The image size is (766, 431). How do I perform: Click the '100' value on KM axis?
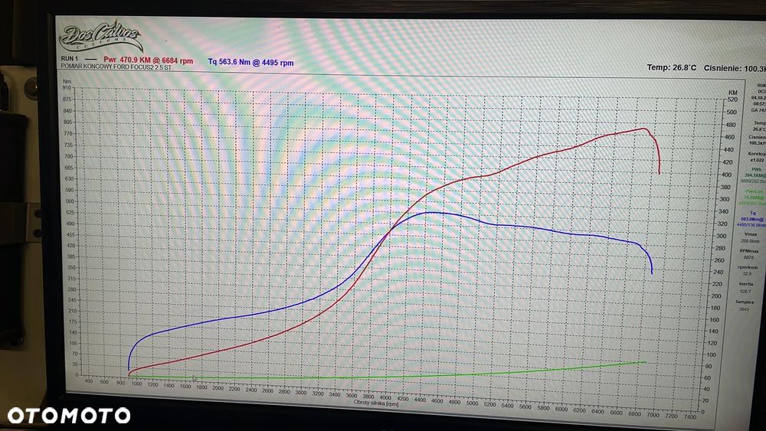[712, 354]
